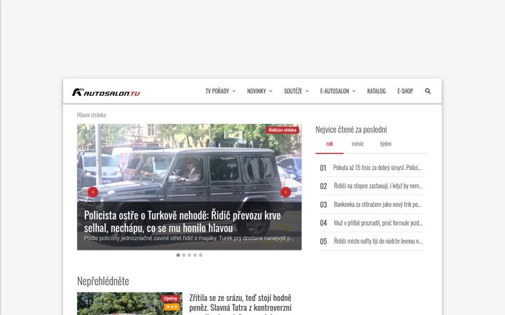This screenshot has height=315, width=505.
Task: Expand the Novinky dropdown menu
Action: (x=260, y=91)
